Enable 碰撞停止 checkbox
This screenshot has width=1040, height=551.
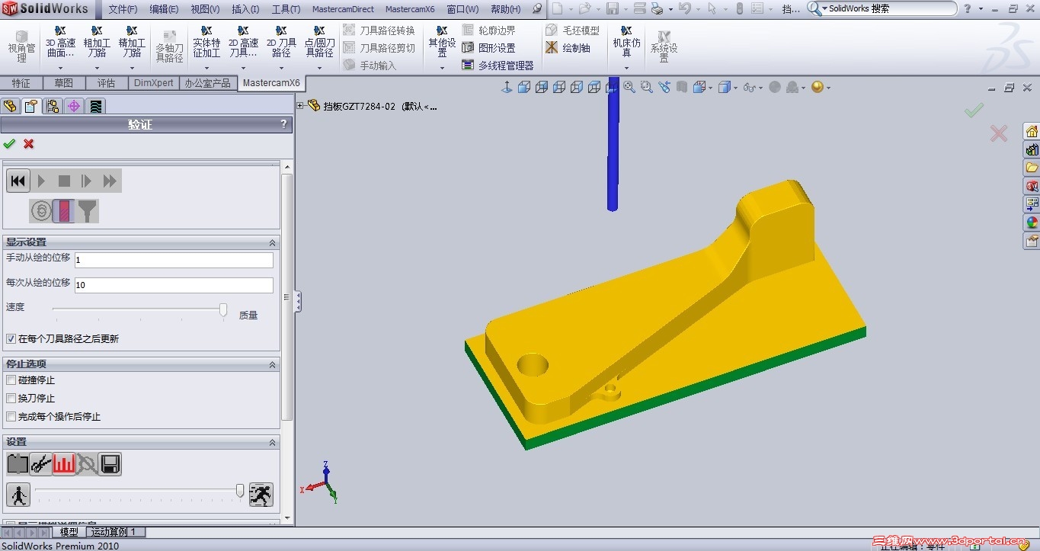(11, 380)
